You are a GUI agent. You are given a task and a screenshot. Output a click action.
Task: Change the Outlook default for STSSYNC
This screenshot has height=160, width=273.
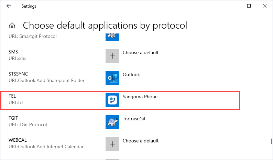pyautogui.click(x=131, y=75)
